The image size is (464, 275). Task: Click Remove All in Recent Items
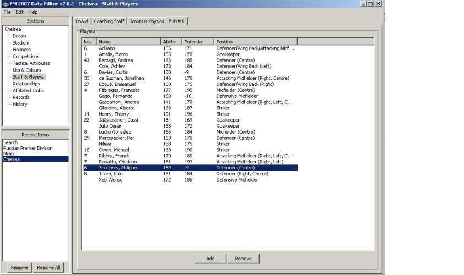48,267
